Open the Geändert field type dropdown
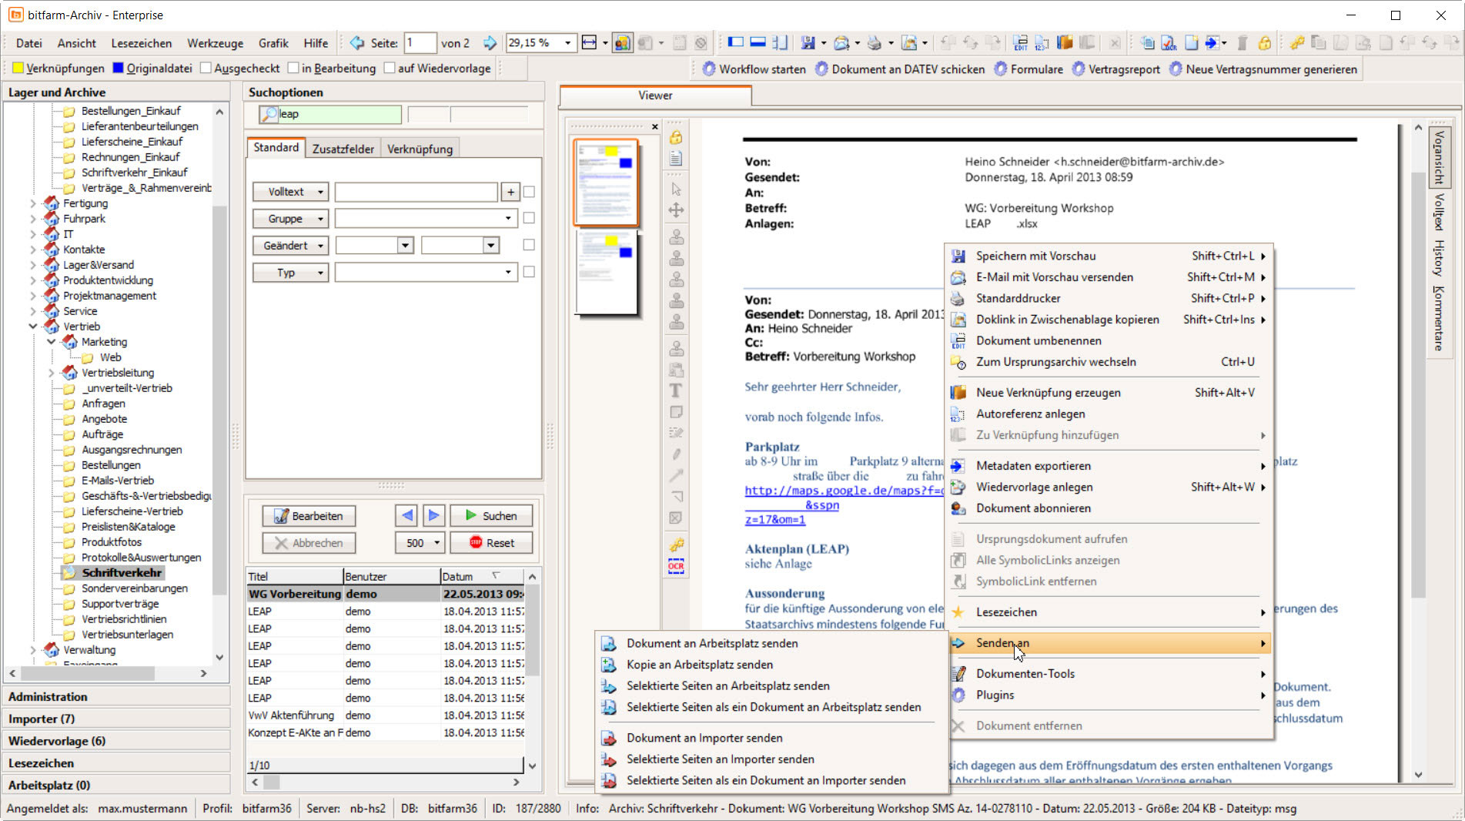 290,246
